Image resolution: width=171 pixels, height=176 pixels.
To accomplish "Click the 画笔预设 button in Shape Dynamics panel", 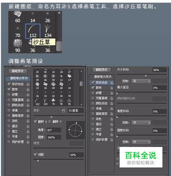I will click(101, 70).
